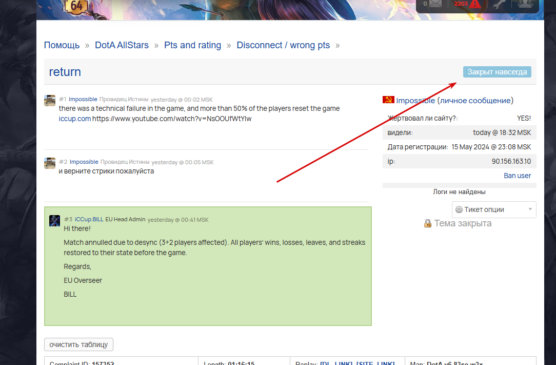556x365 pixels.
Task: Click the 'Дата регистрации:' label
Action: click(418, 147)
